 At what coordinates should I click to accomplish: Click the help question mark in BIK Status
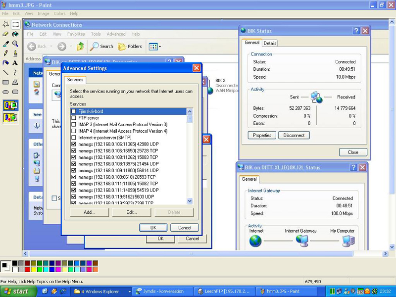[356, 31]
